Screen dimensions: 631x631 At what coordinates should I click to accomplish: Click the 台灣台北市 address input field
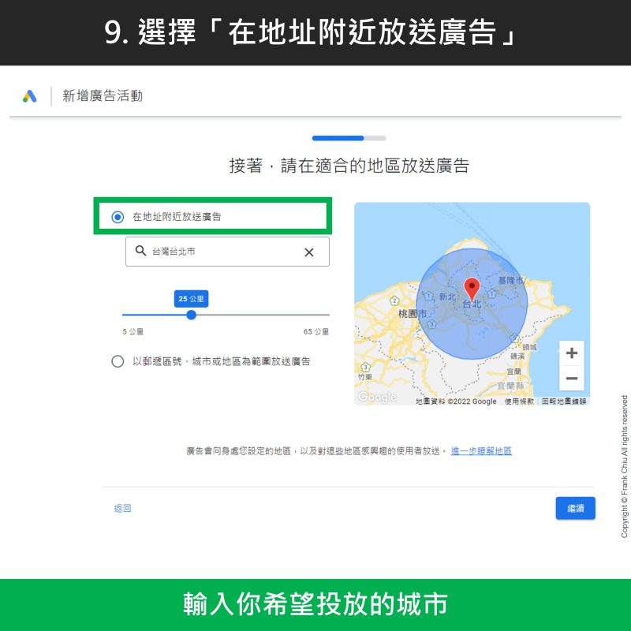(221, 252)
